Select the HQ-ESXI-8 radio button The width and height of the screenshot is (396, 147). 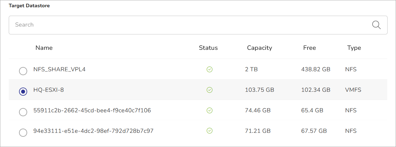(x=23, y=91)
